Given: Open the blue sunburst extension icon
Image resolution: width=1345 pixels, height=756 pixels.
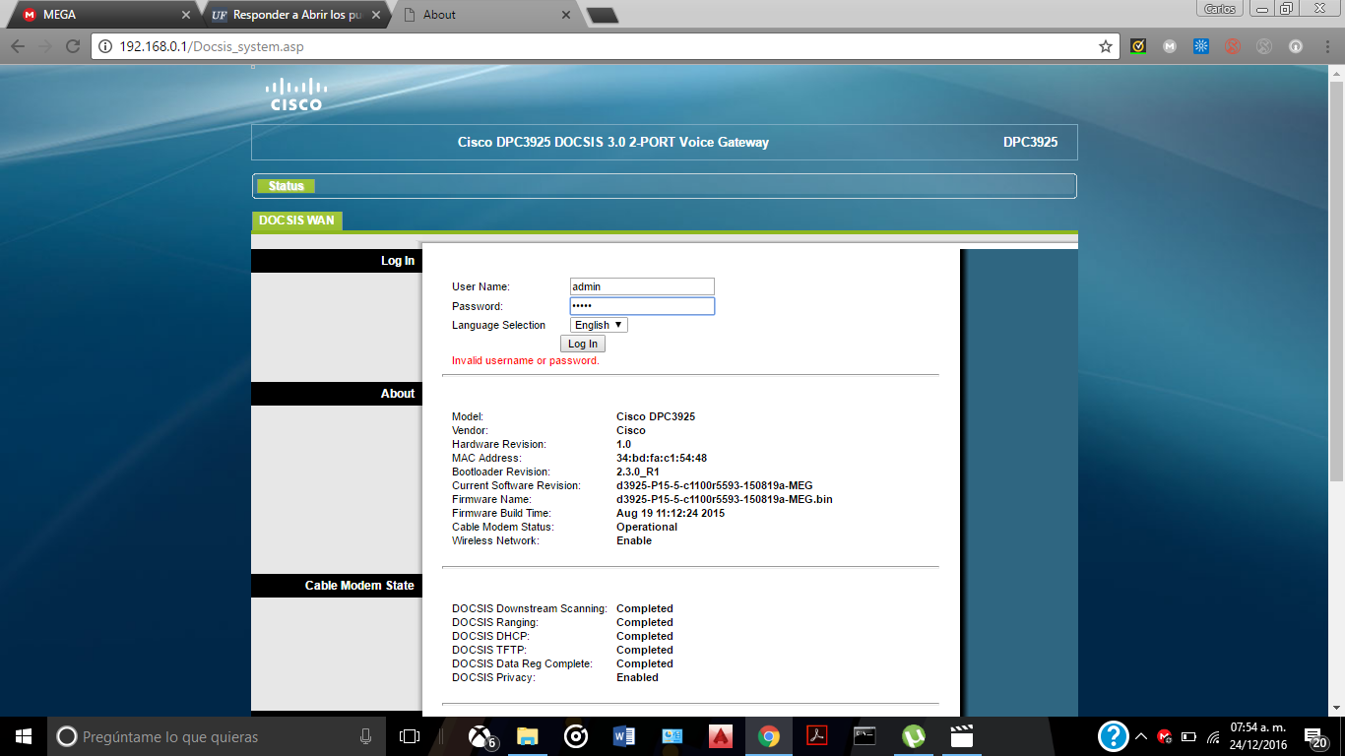Looking at the screenshot, I should click(1201, 46).
